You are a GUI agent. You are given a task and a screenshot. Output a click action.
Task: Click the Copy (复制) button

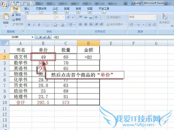pyautogui.click(x=16, y=19)
